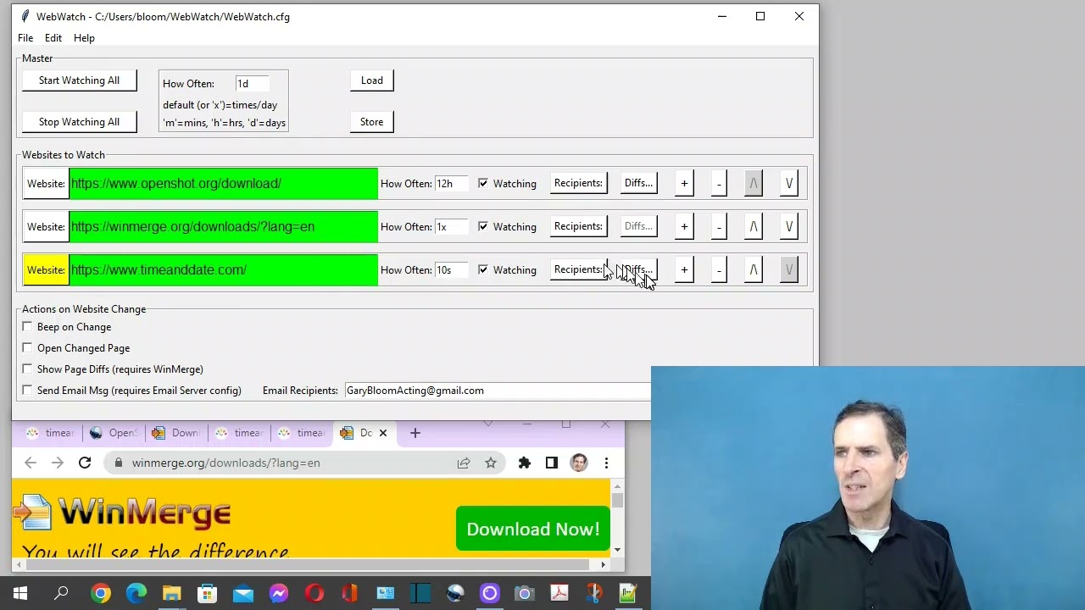Image resolution: width=1085 pixels, height=610 pixels.
Task: Toggle Watching checkbox for winmerge.org
Action: pos(483,226)
